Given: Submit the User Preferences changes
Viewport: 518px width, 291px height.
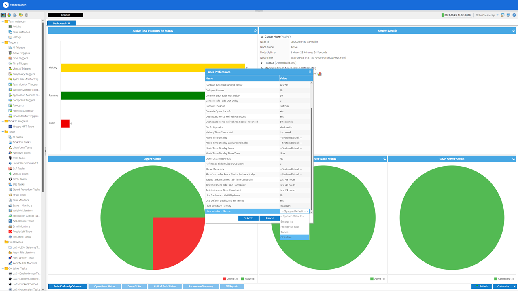Looking at the screenshot, I should [x=248, y=218].
